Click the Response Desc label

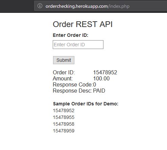pos(73,91)
